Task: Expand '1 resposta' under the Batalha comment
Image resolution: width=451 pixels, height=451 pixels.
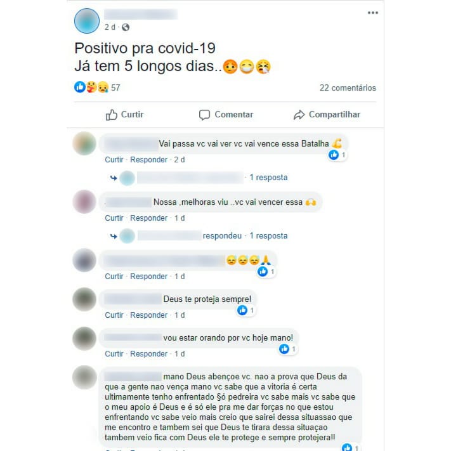Action: (268, 178)
